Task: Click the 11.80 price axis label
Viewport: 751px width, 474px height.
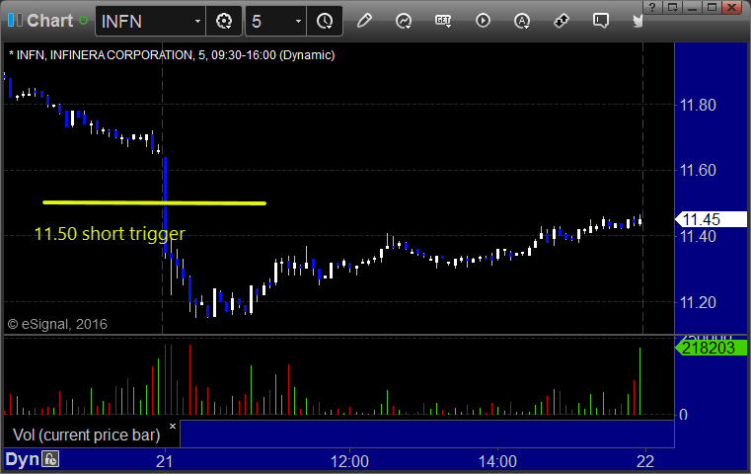Action: (x=698, y=105)
